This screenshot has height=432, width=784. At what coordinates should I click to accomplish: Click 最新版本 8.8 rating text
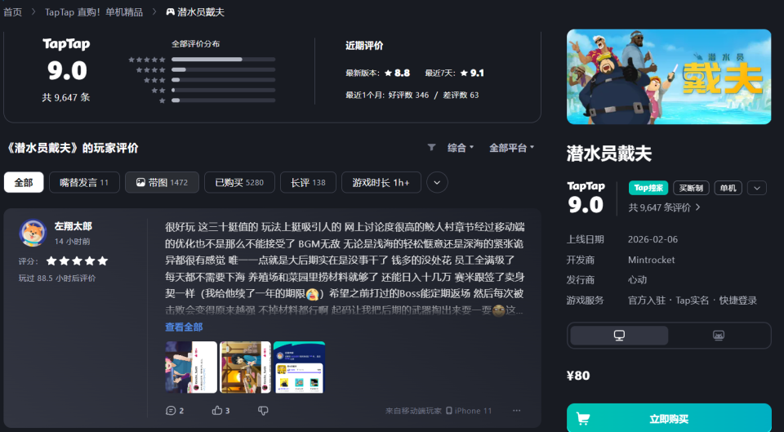coord(377,73)
